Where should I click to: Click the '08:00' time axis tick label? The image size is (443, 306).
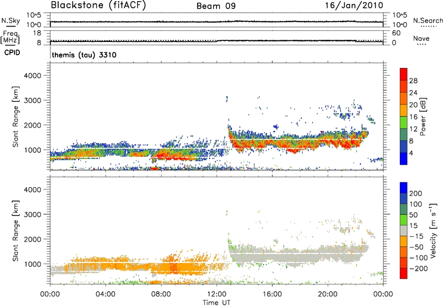[x=161, y=294]
